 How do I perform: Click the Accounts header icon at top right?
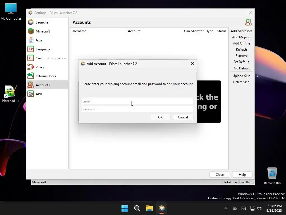click(248, 22)
